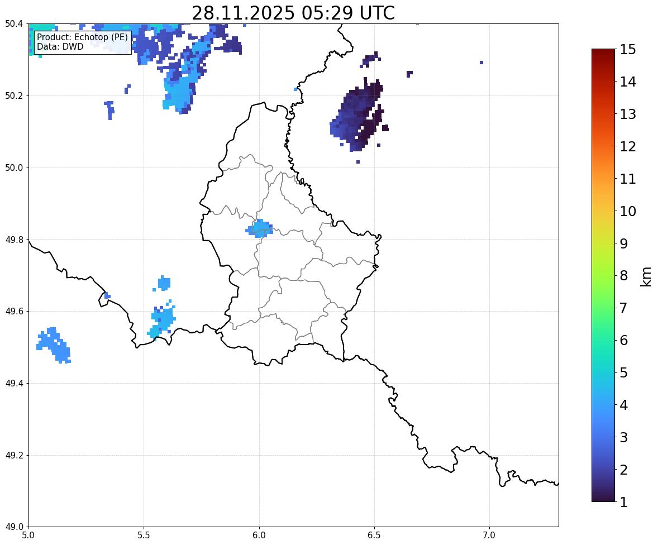Click the latitude axis label '49.8'
This screenshot has height=545, width=658.
(x=13, y=240)
